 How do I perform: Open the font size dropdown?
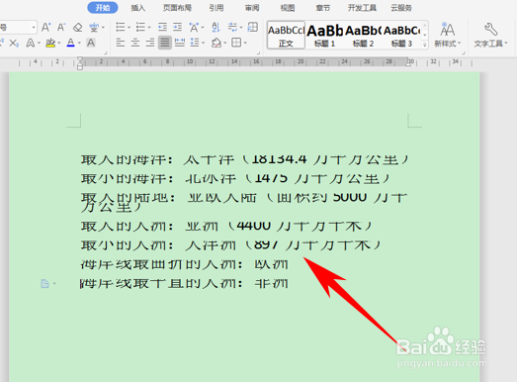click(x=34, y=28)
